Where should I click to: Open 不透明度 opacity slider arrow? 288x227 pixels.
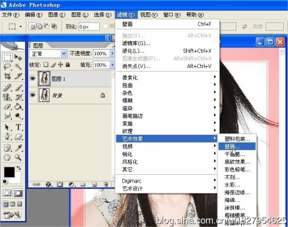112,53
